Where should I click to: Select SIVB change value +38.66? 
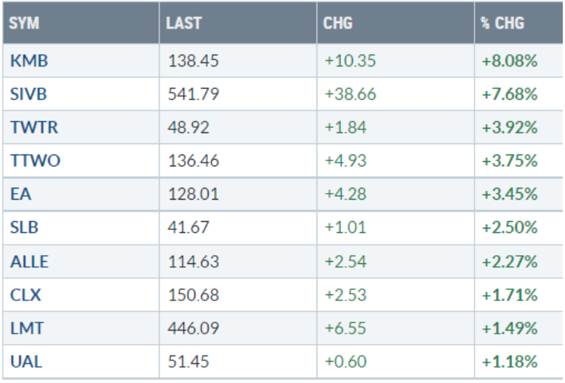click(350, 95)
